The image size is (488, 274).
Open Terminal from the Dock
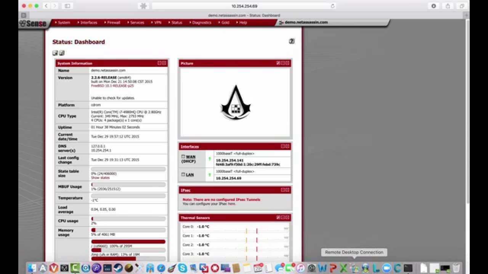(408, 268)
